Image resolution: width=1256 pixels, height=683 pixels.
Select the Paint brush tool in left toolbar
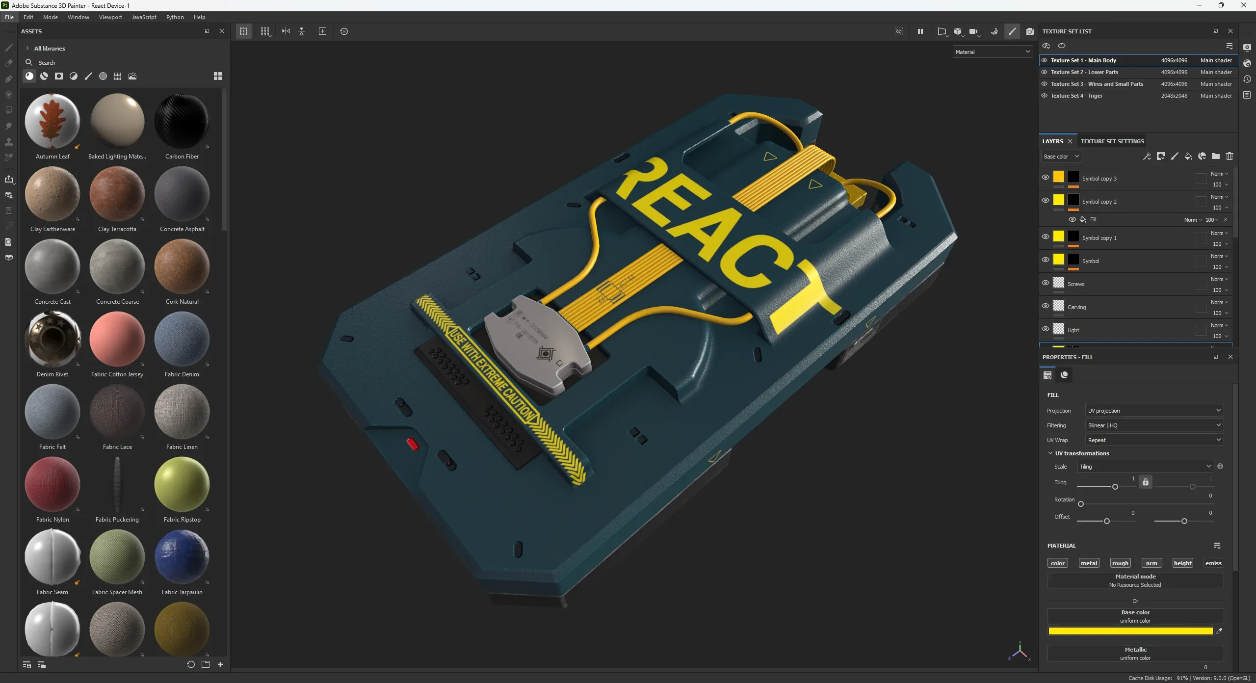[9, 48]
